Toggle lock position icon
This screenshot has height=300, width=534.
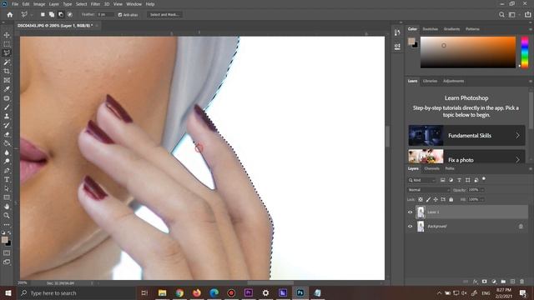click(436, 200)
